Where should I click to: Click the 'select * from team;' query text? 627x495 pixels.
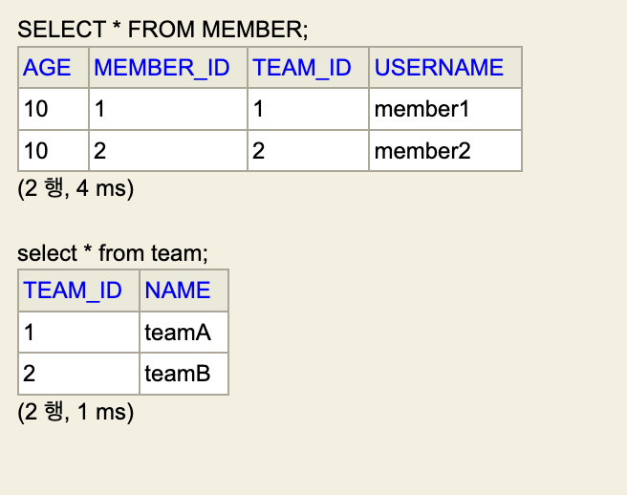click(x=113, y=254)
